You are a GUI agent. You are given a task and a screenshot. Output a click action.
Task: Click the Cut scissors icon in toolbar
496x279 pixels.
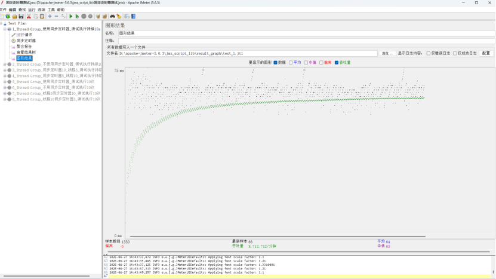tap(28, 16)
